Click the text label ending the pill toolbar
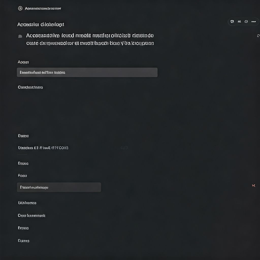Image resolution: width=260 pixels, height=260 pixels. coord(253,22)
